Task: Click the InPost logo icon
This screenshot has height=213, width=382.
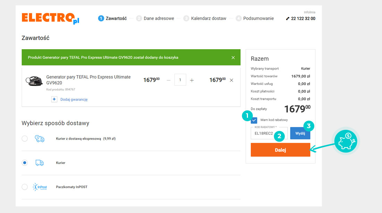Action: pyautogui.click(x=40, y=187)
